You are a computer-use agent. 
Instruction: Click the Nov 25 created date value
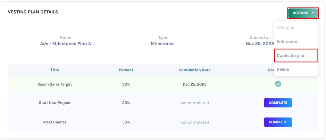tap(259, 44)
